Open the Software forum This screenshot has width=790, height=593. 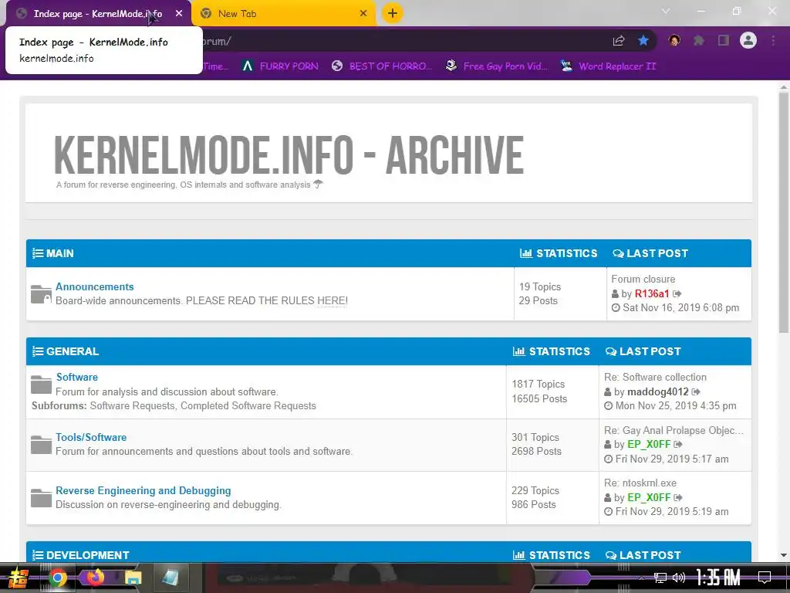[x=76, y=377]
